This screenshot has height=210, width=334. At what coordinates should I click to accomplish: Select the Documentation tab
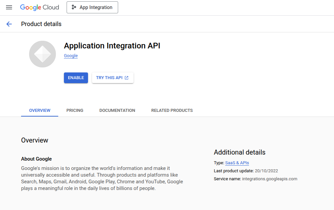click(117, 111)
